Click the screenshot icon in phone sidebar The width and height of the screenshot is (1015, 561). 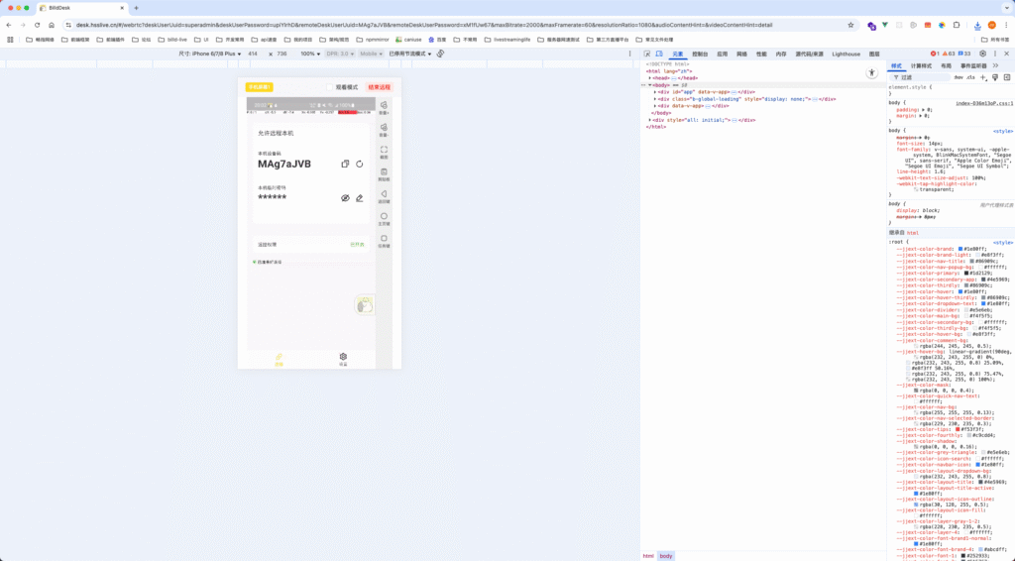pyautogui.click(x=384, y=151)
